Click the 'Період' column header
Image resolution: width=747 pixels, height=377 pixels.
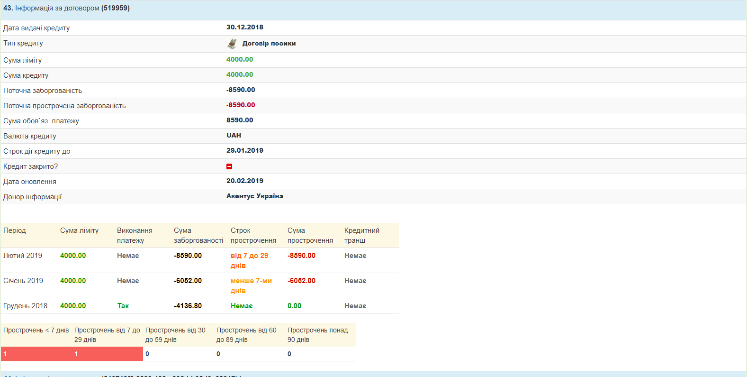click(15, 230)
